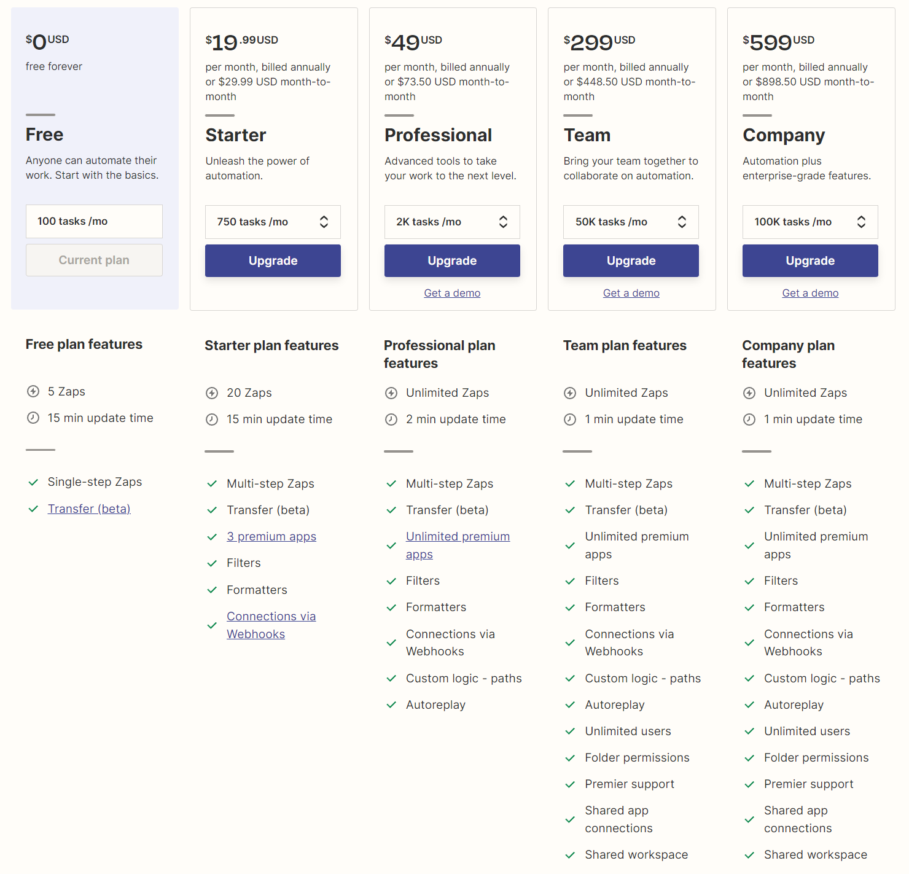Viewport: 909px width, 874px height.
Task: Click the clock icon beside Starter update time
Action: (x=212, y=419)
